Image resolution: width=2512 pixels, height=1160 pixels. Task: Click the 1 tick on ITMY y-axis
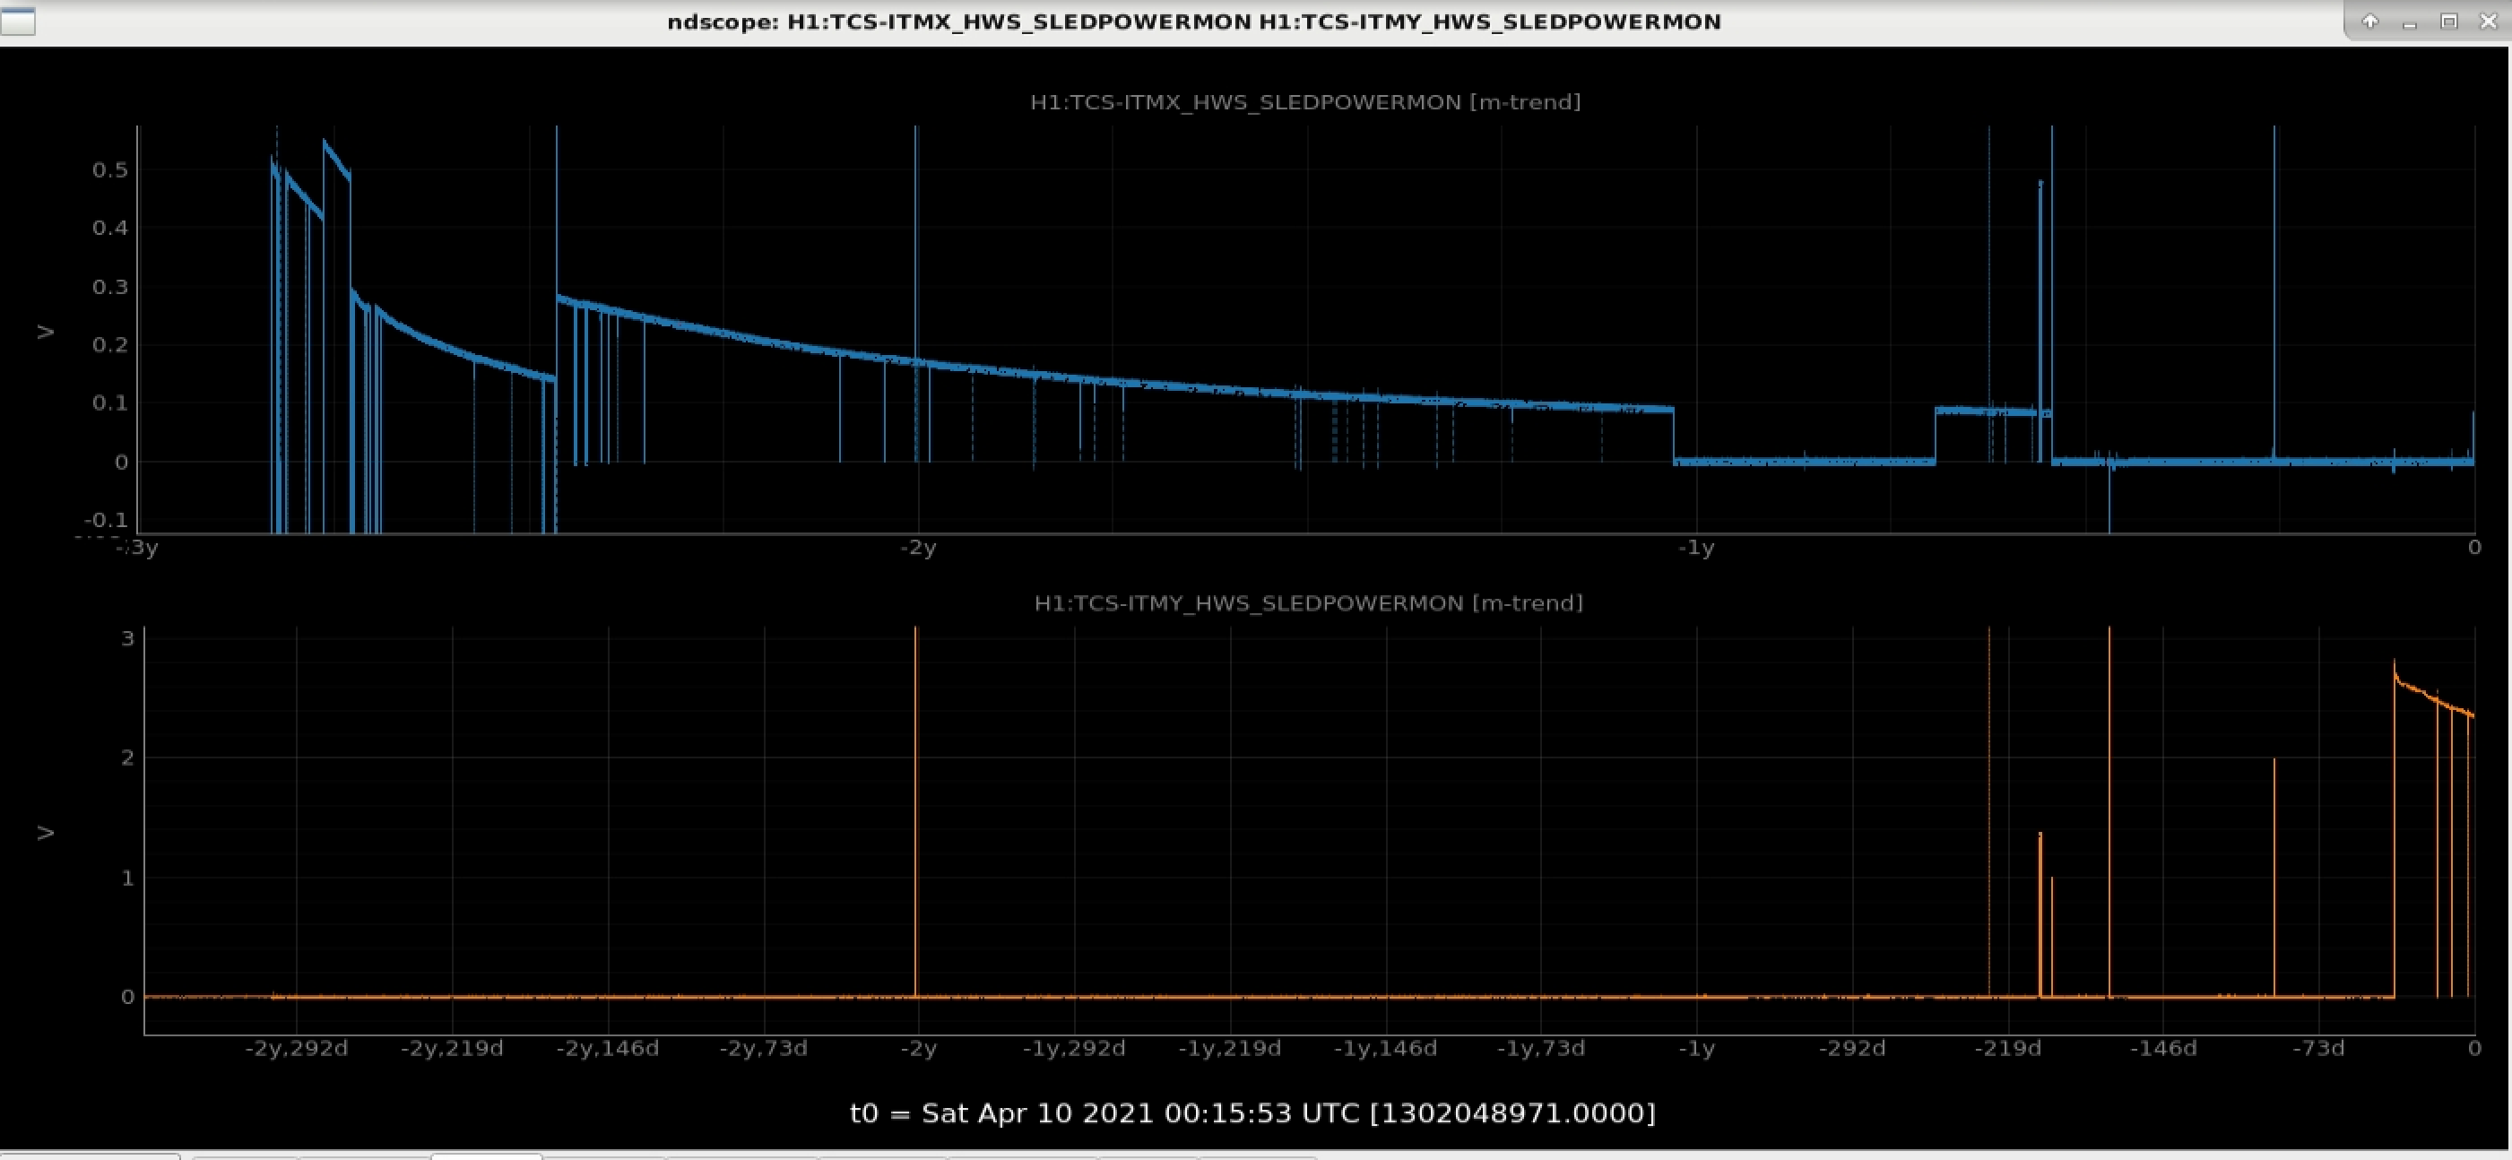(127, 879)
